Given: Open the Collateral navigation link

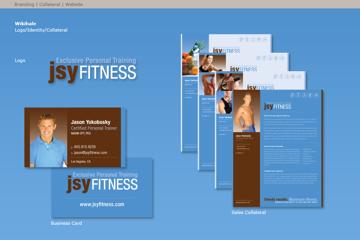Looking at the screenshot, I should [50, 4].
